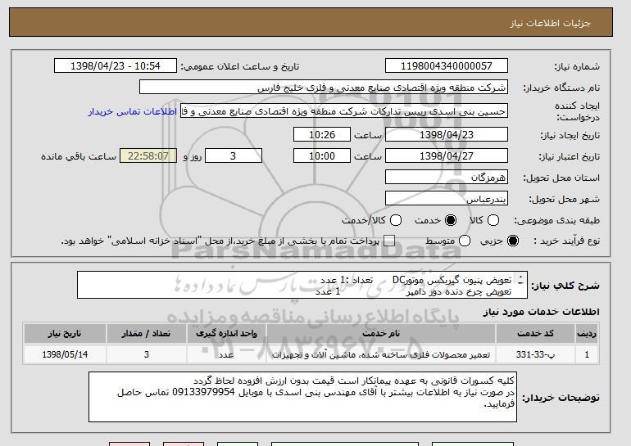Viewport: 631px width, 446px height.
Task: Click the need number field 1198004340000057
Action: 447,66
